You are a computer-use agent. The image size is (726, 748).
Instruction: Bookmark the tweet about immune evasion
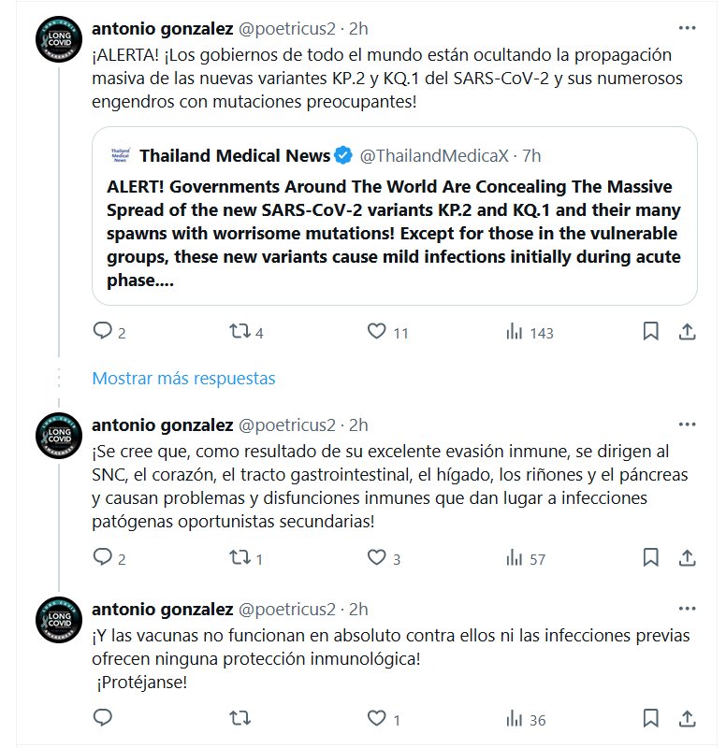pyautogui.click(x=651, y=558)
